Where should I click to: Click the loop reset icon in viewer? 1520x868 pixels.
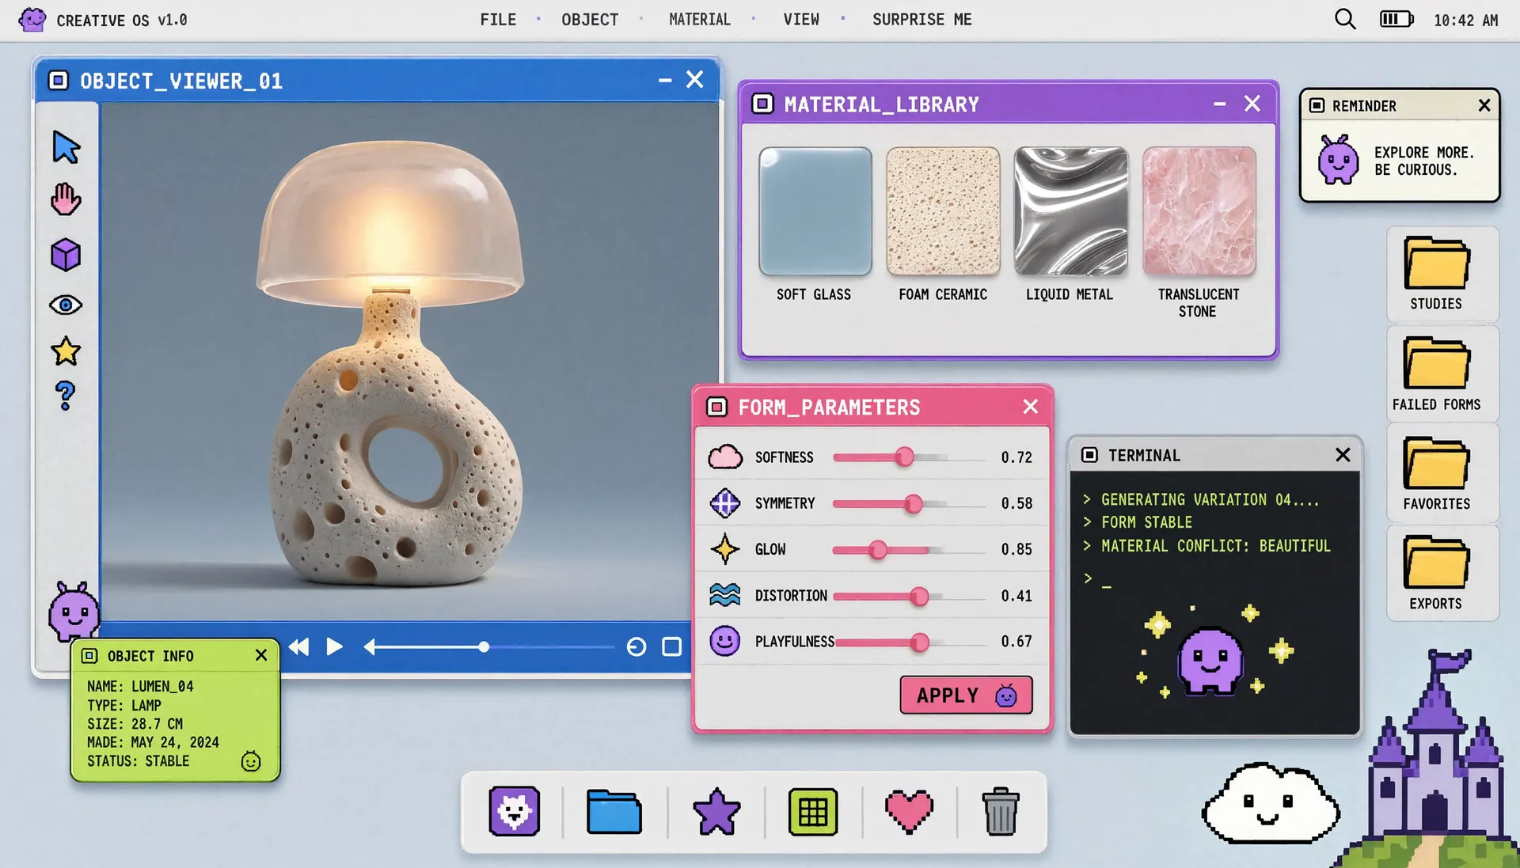coord(636,647)
